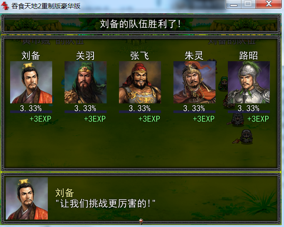Click the +3EXP label under Lu Zhao
Screen dimensions: 284x227
point(258,119)
